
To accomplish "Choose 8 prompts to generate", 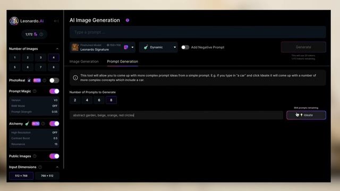I will [111, 100].
